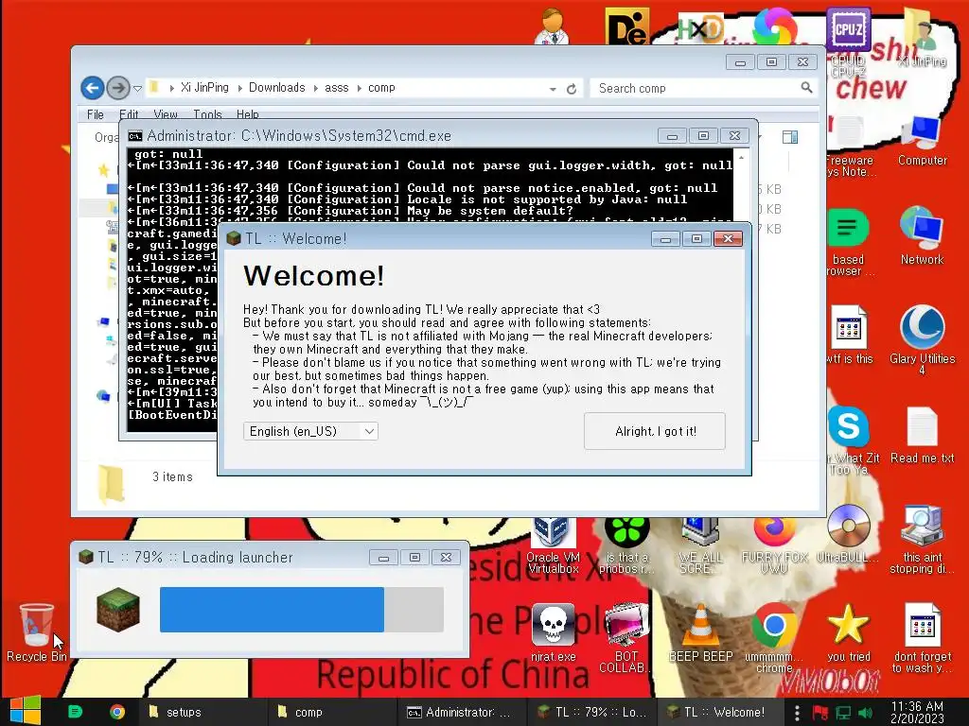Open njrat.exe skull desktop icon
This screenshot has width=969, height=726.
tap(553, 632)
